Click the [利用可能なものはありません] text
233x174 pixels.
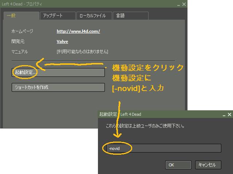(x=82, y=52)
